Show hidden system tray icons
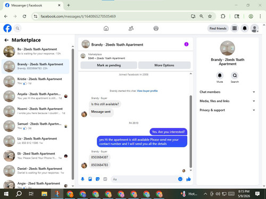This screenshot has width=266, height=199. click(205, 194)
